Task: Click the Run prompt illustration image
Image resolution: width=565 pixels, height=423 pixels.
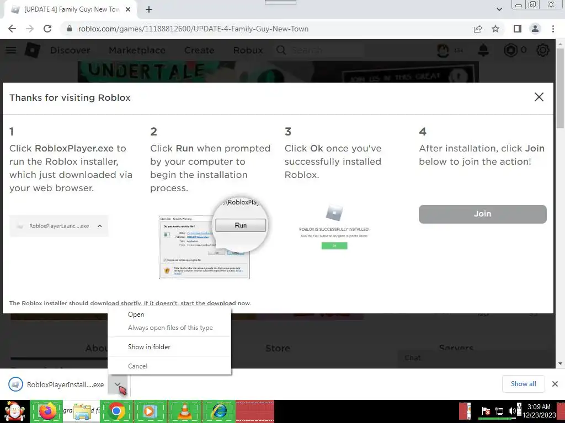Action: (214, 238)
